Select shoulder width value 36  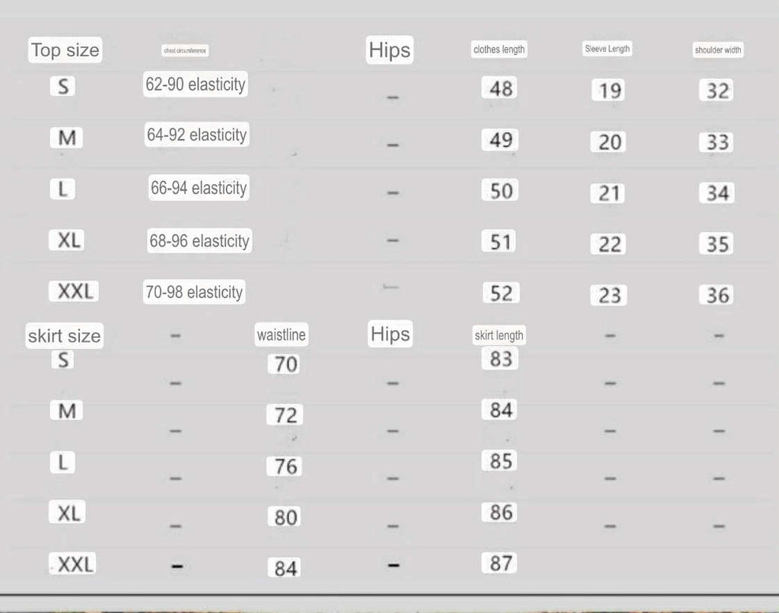tap(717, 295)
